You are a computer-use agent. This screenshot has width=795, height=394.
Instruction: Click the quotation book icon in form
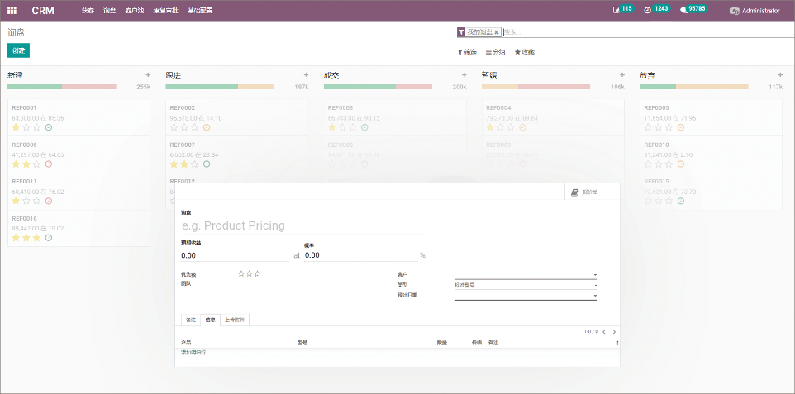pos(575,192)
